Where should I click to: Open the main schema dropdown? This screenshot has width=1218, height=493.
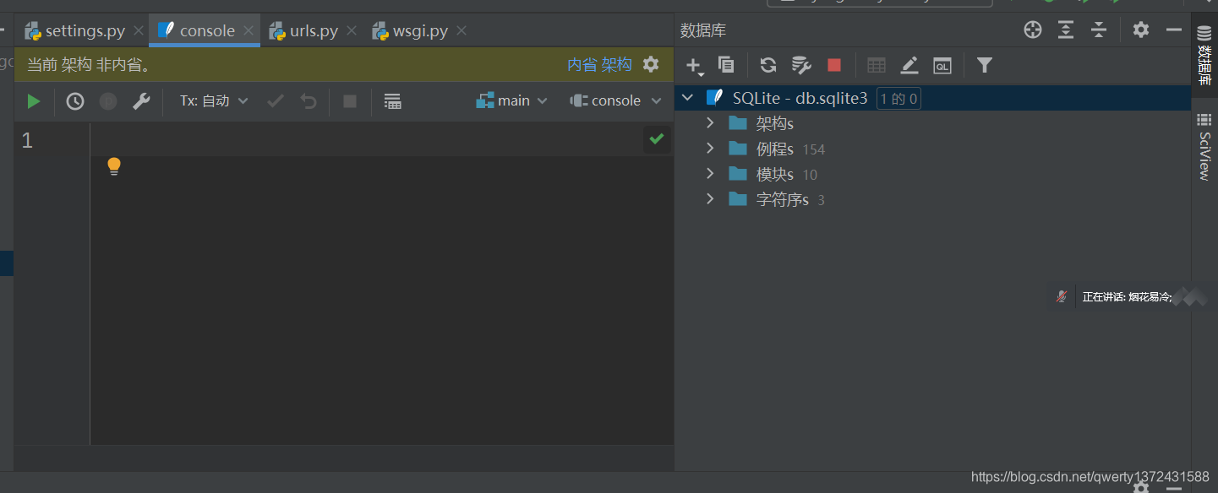512,101
